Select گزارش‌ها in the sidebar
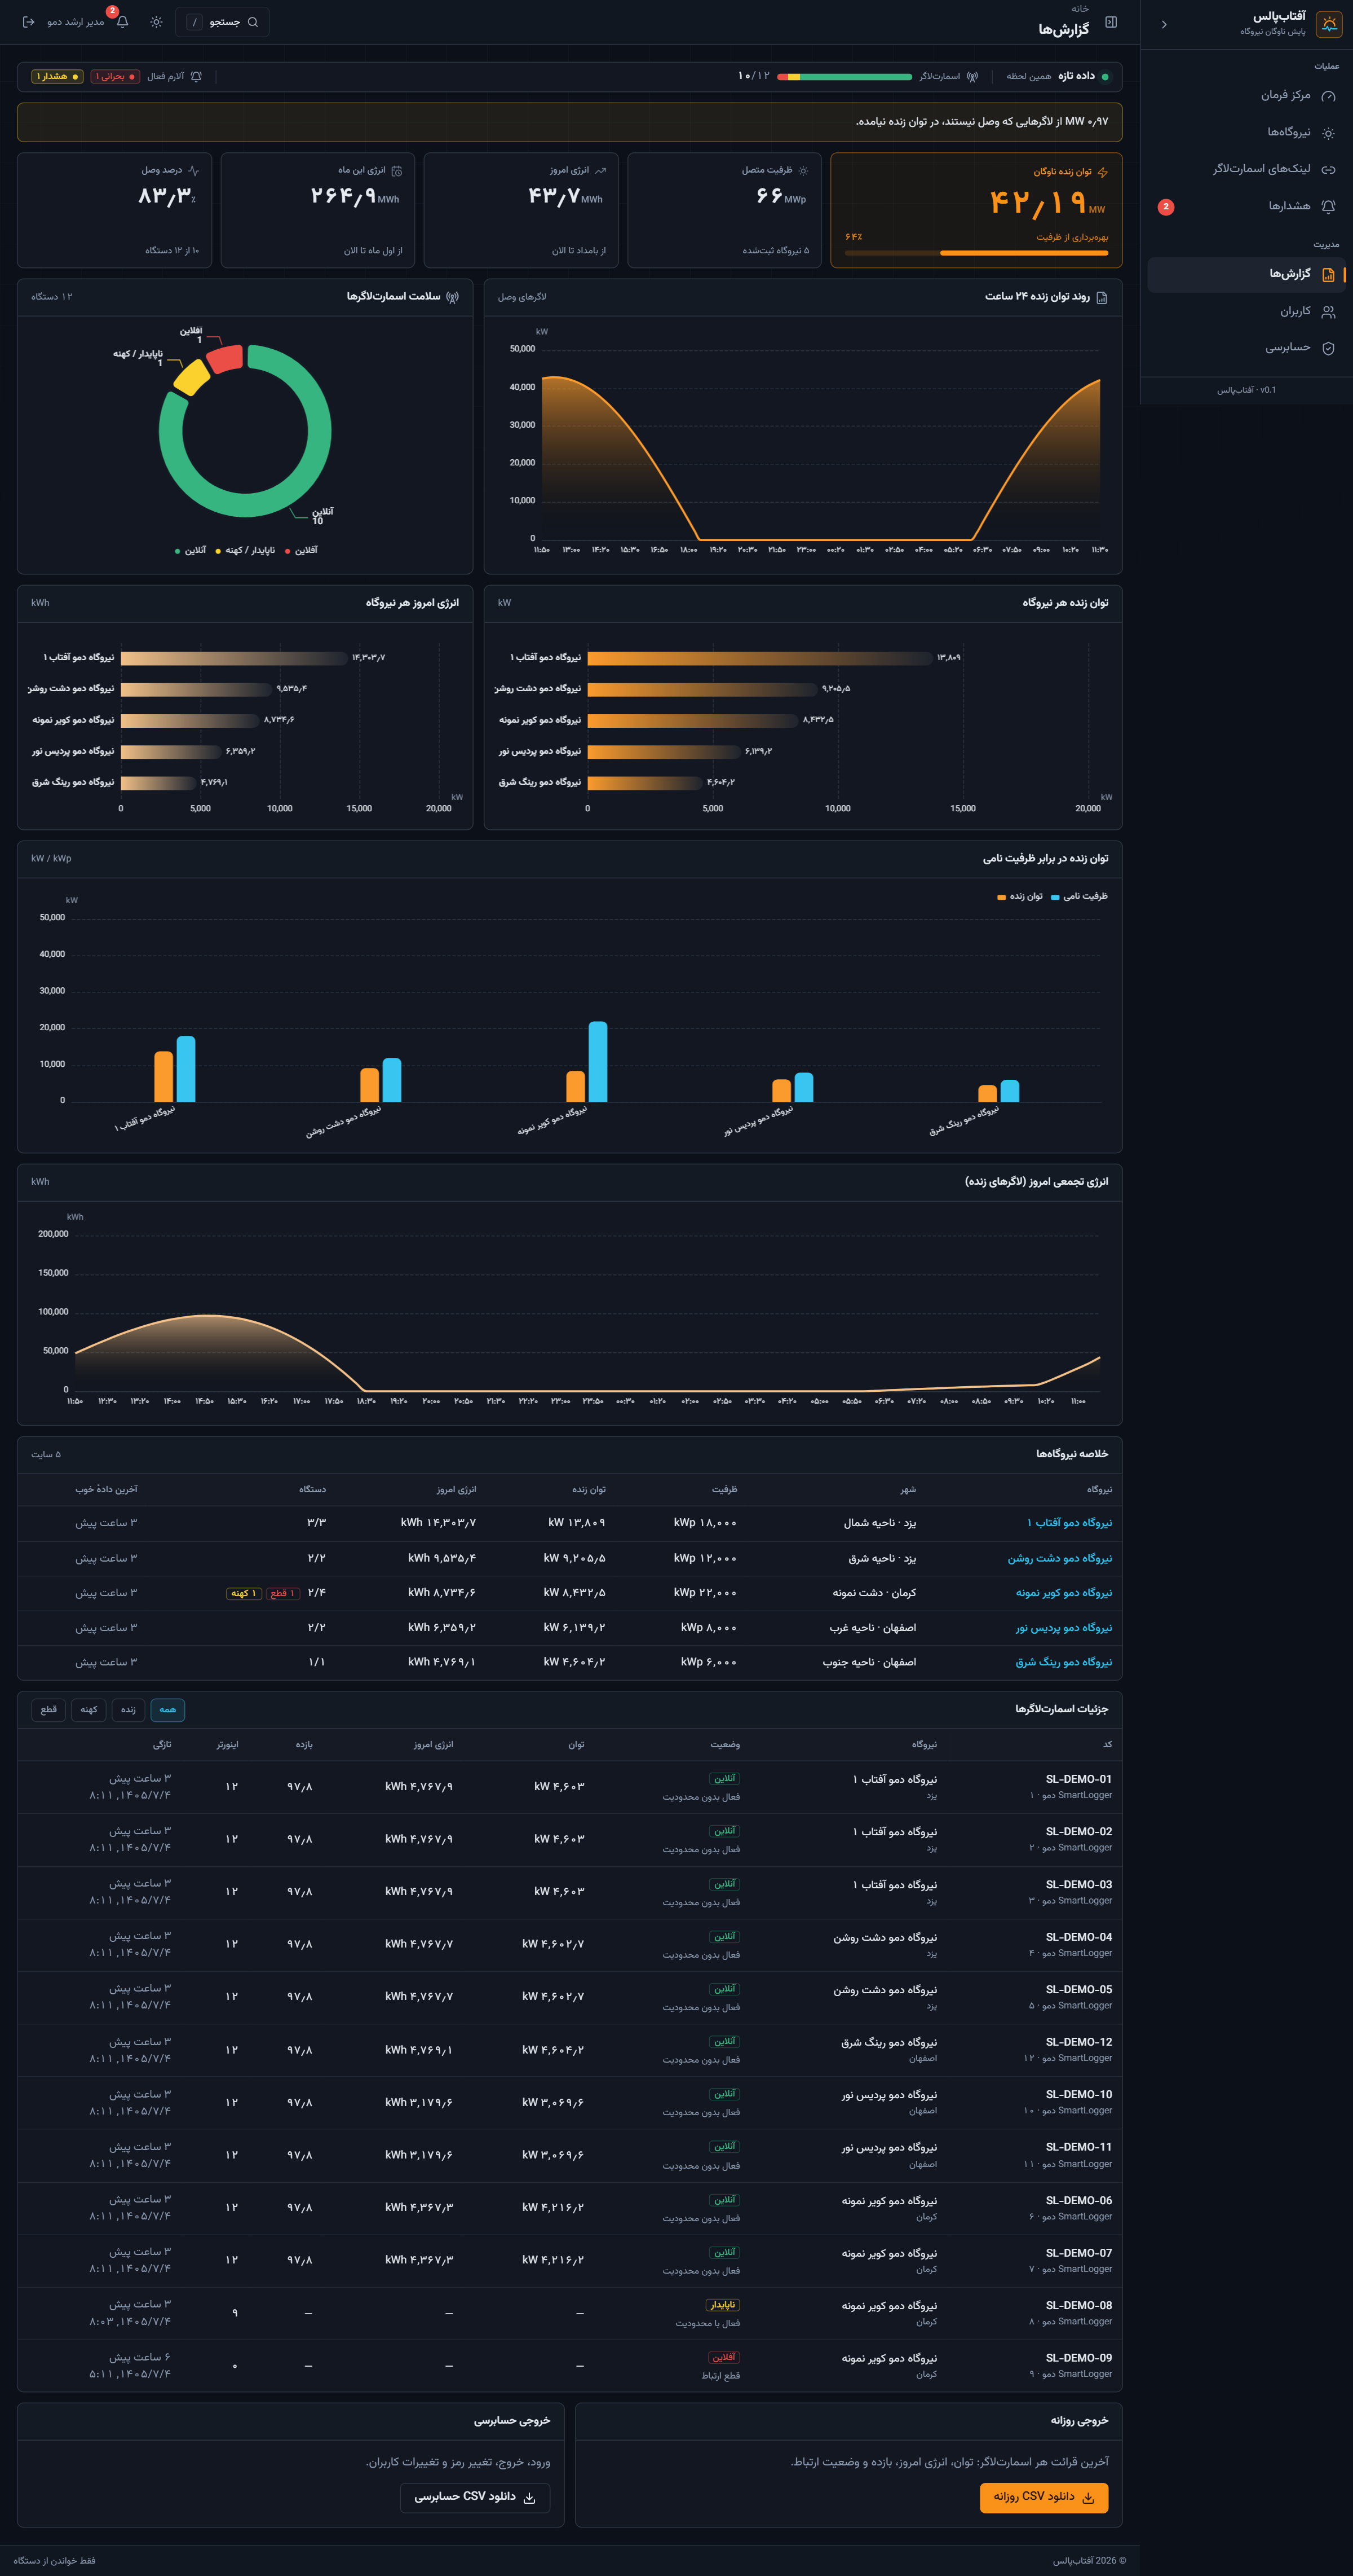 pos(1246,274)
